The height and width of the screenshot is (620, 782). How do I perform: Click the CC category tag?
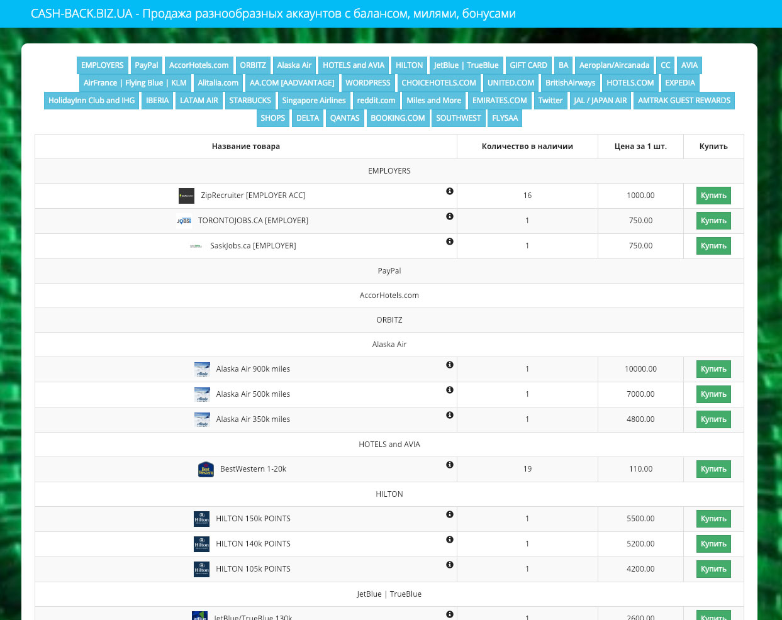pyautogui.click(x=666, y=65)
